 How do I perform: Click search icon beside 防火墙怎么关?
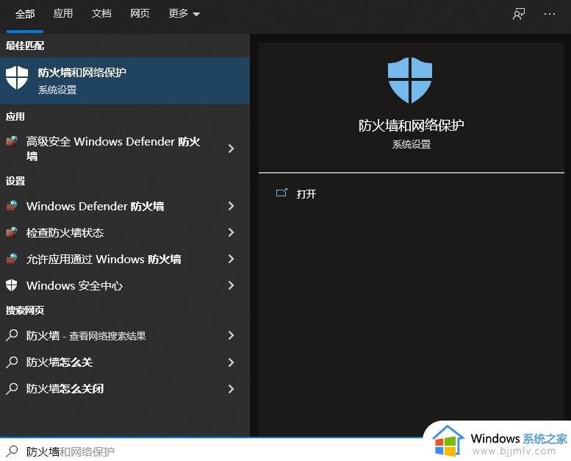[12, 362]
